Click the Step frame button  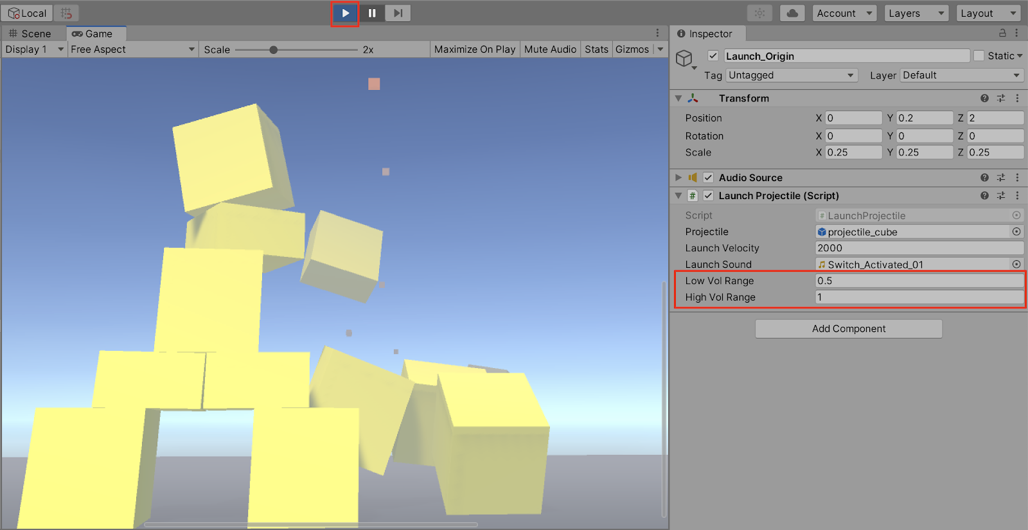398,13
